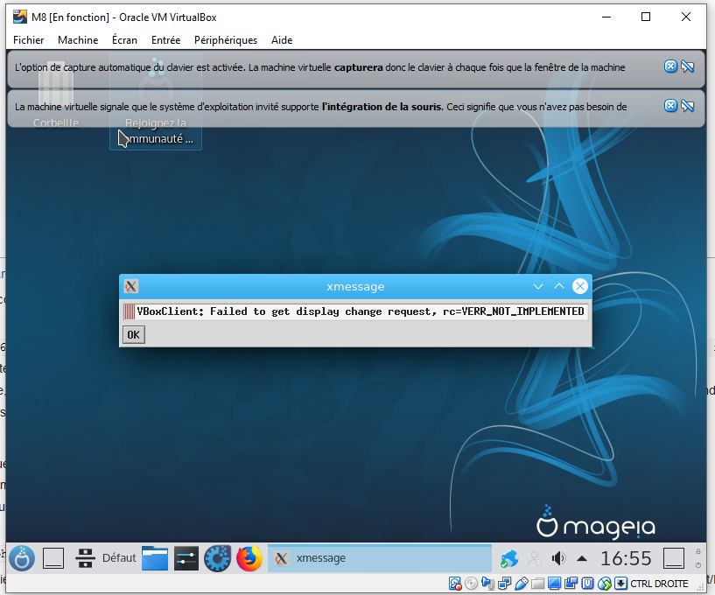Open the Machine menu
Image resolution: width=715 pixels, height=595 pixels.
[x=78, y=40]
